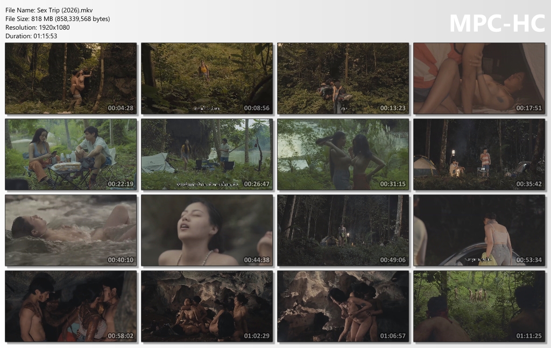
Task: Select the forest thumbnail at 00:13:23
Action: 343,79
